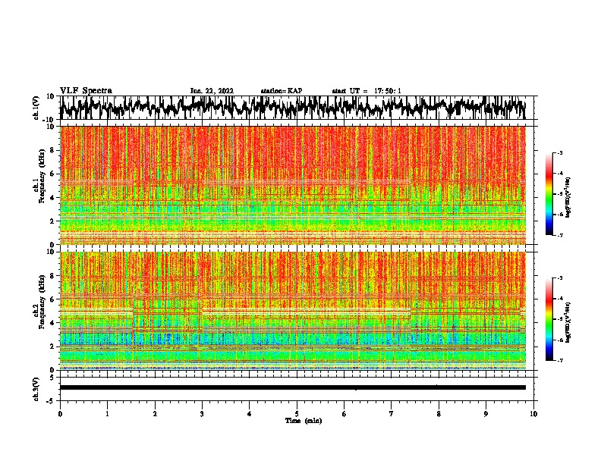Click the 8 kHz tick on ch.1 spectrogram

[x=52, y=150]
